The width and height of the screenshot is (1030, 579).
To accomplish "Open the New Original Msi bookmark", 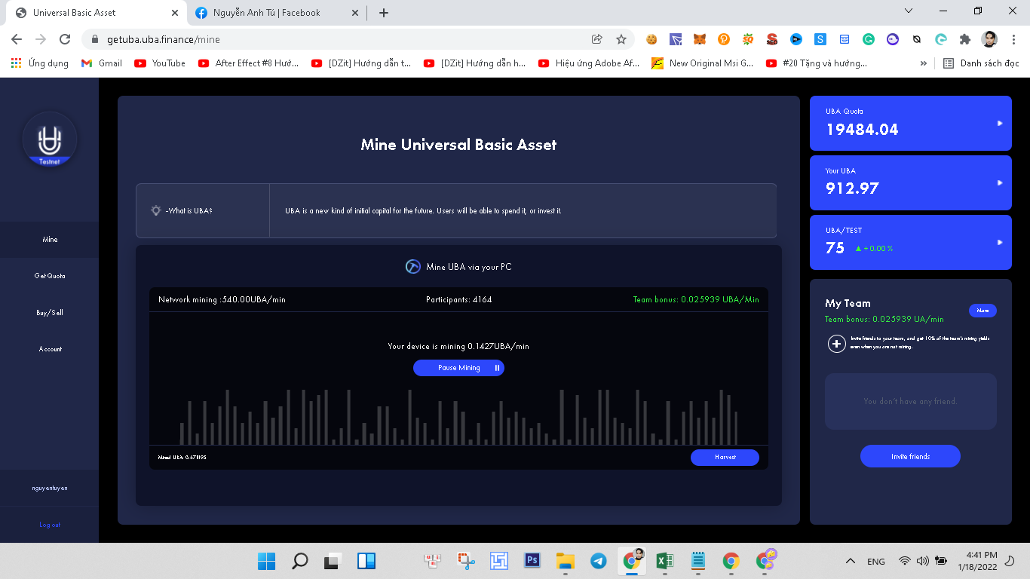I will click(703, 63).
